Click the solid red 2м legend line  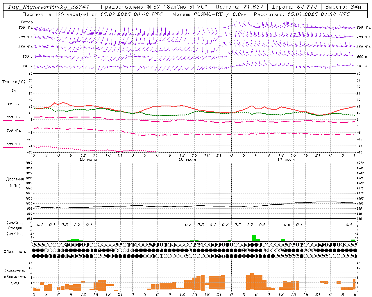pyautogui.click(x=13, y=94)
